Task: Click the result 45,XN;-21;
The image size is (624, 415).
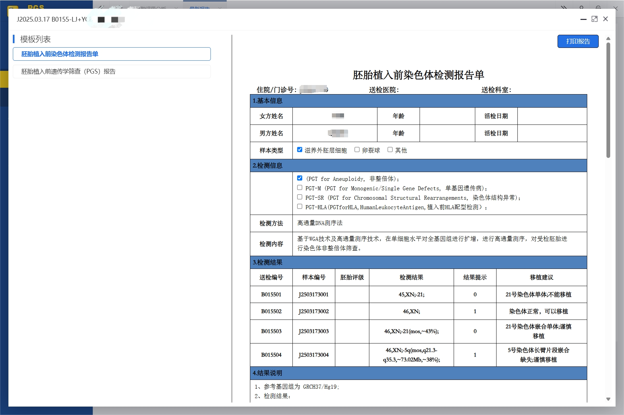Action: pyautogui.click(x=412, y=295)
